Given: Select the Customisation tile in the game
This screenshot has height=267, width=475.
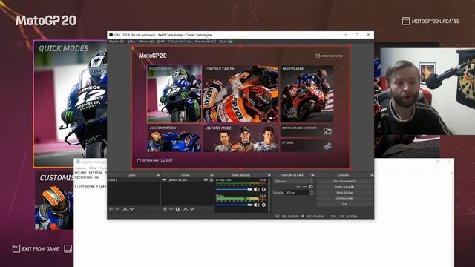Looking at the screenshot, I should click(x=54, y=200).
